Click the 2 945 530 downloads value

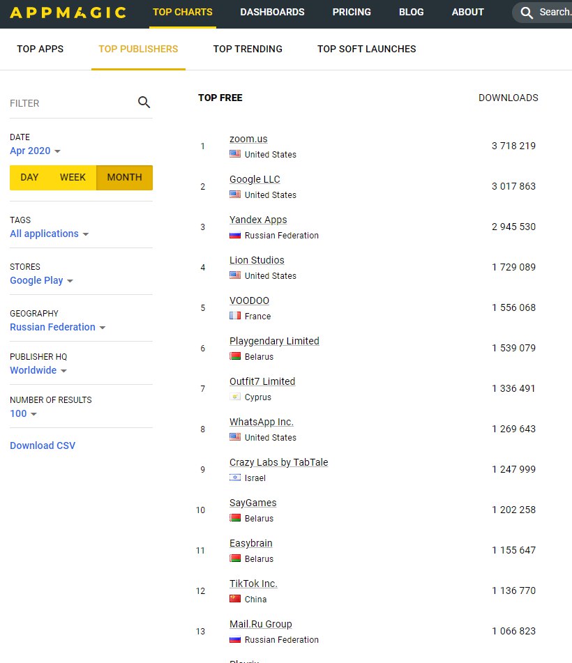coord(513,227)
